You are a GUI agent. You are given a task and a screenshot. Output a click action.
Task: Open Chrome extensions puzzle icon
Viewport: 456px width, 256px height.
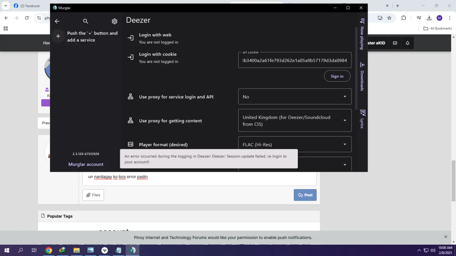(404, 18)
